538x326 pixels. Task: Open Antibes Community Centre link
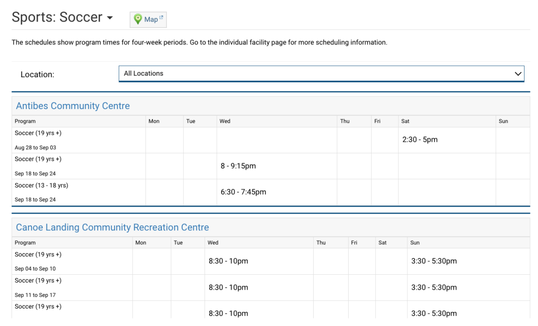coord(73,106)
